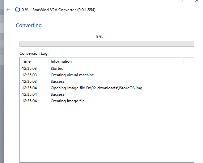Image resolution: width=203 pixels, height=163 pixels.
Task: Close the V2V Converter window
Action: 197,1
